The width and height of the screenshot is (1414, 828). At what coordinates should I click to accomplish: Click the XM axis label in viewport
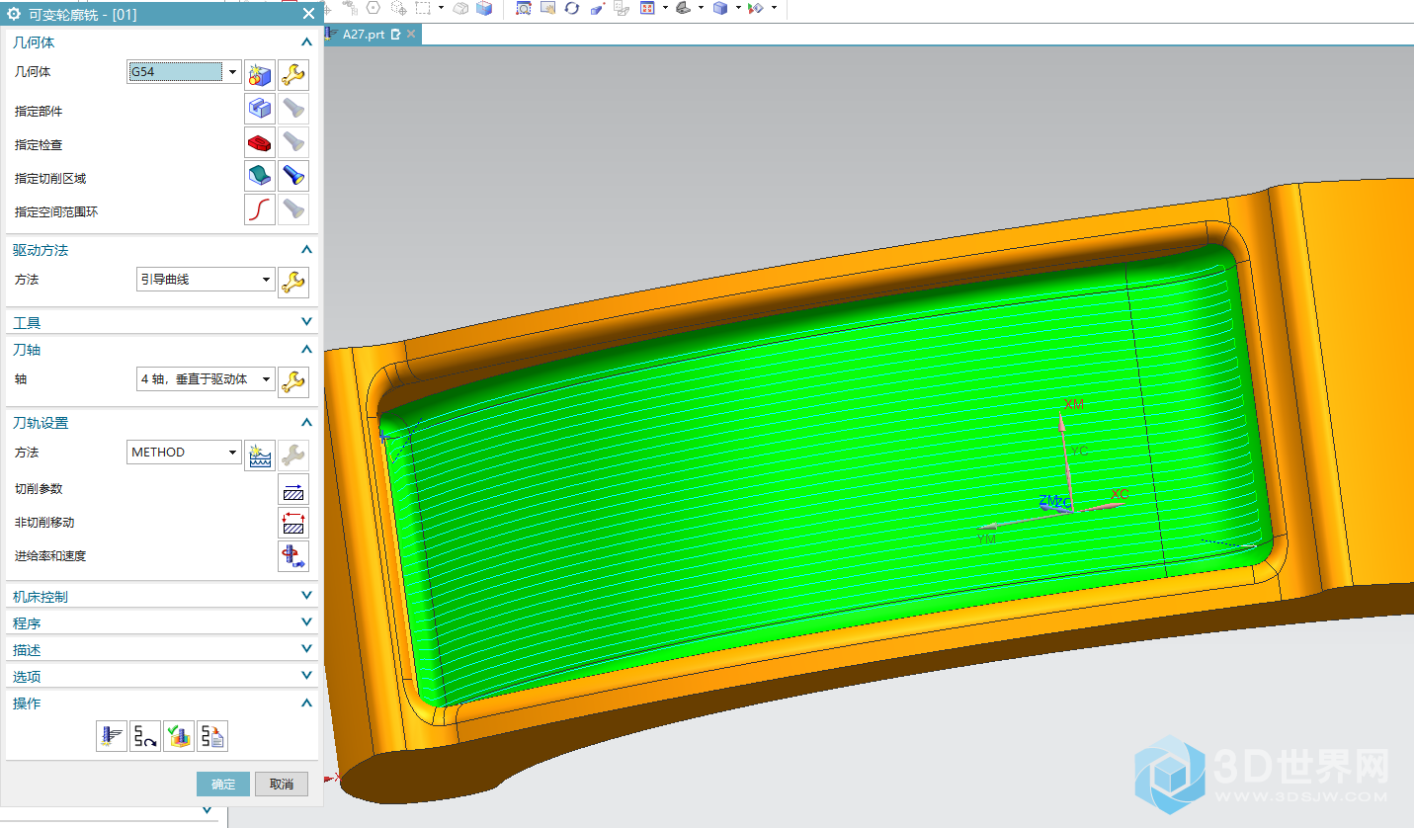point(1074,404)
